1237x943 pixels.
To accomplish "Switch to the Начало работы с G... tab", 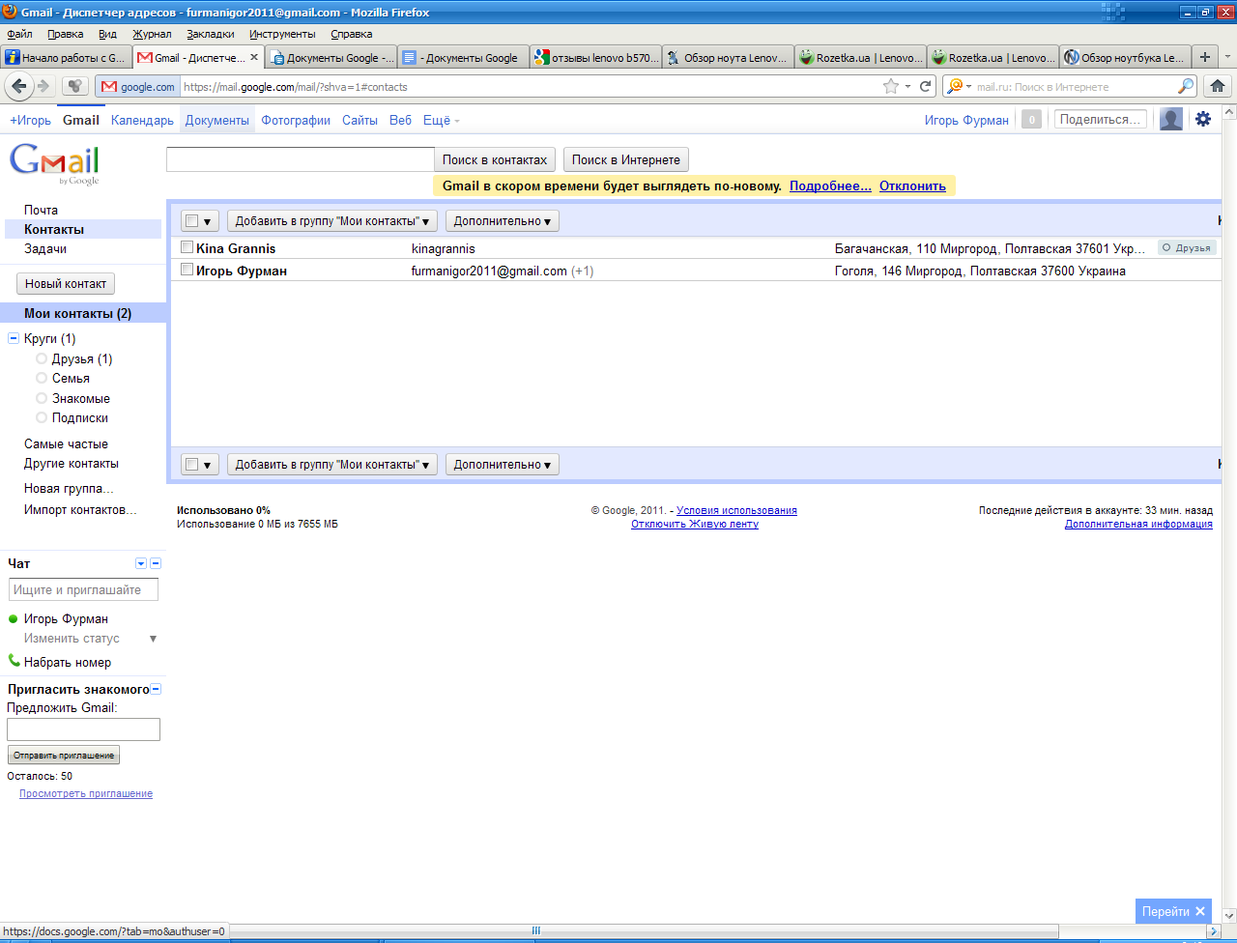I will [67, 57].
